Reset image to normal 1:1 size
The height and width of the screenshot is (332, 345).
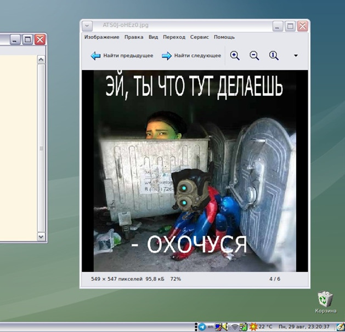[x=274, y=55]
